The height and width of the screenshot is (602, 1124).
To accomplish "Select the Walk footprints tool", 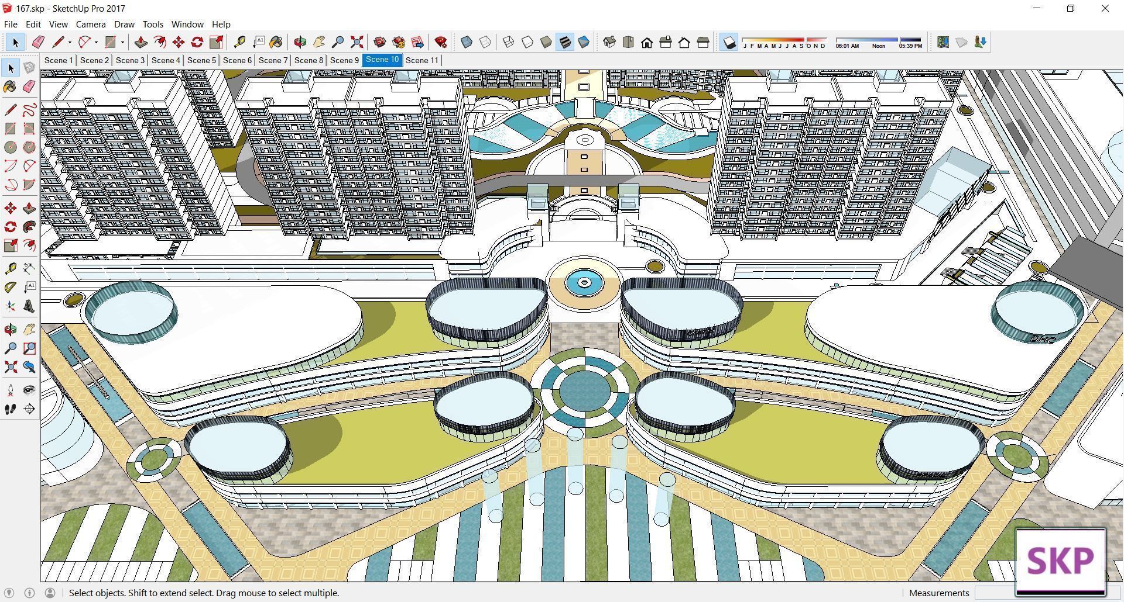I will tap(11, 409).
